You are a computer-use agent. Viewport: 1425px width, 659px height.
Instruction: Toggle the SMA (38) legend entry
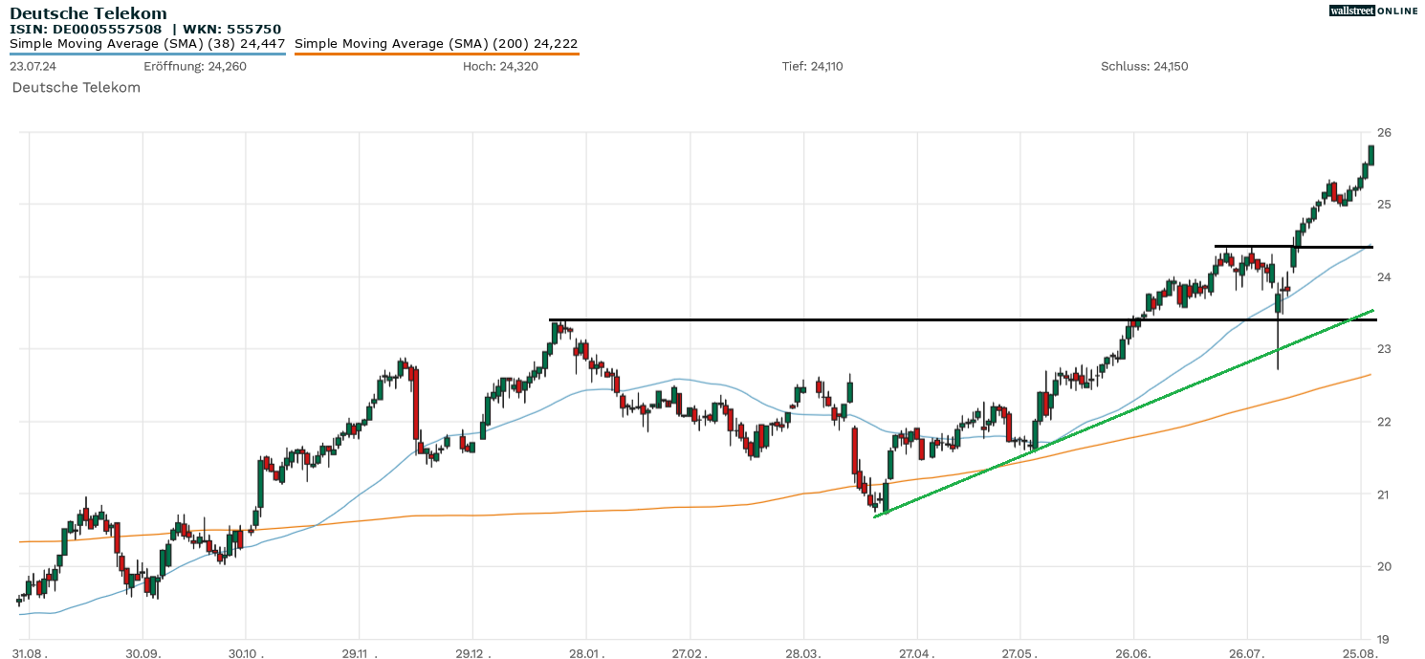[x=147, y=44]
